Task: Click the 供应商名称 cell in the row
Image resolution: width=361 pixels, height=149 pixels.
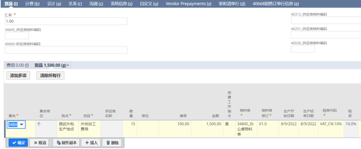Action: (111, 129)
